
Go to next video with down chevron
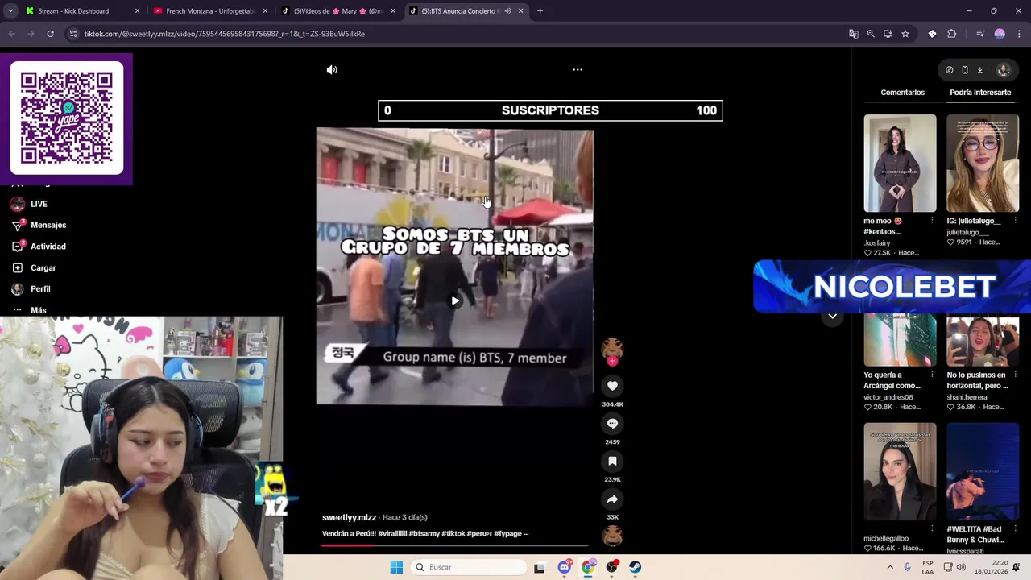832,317
